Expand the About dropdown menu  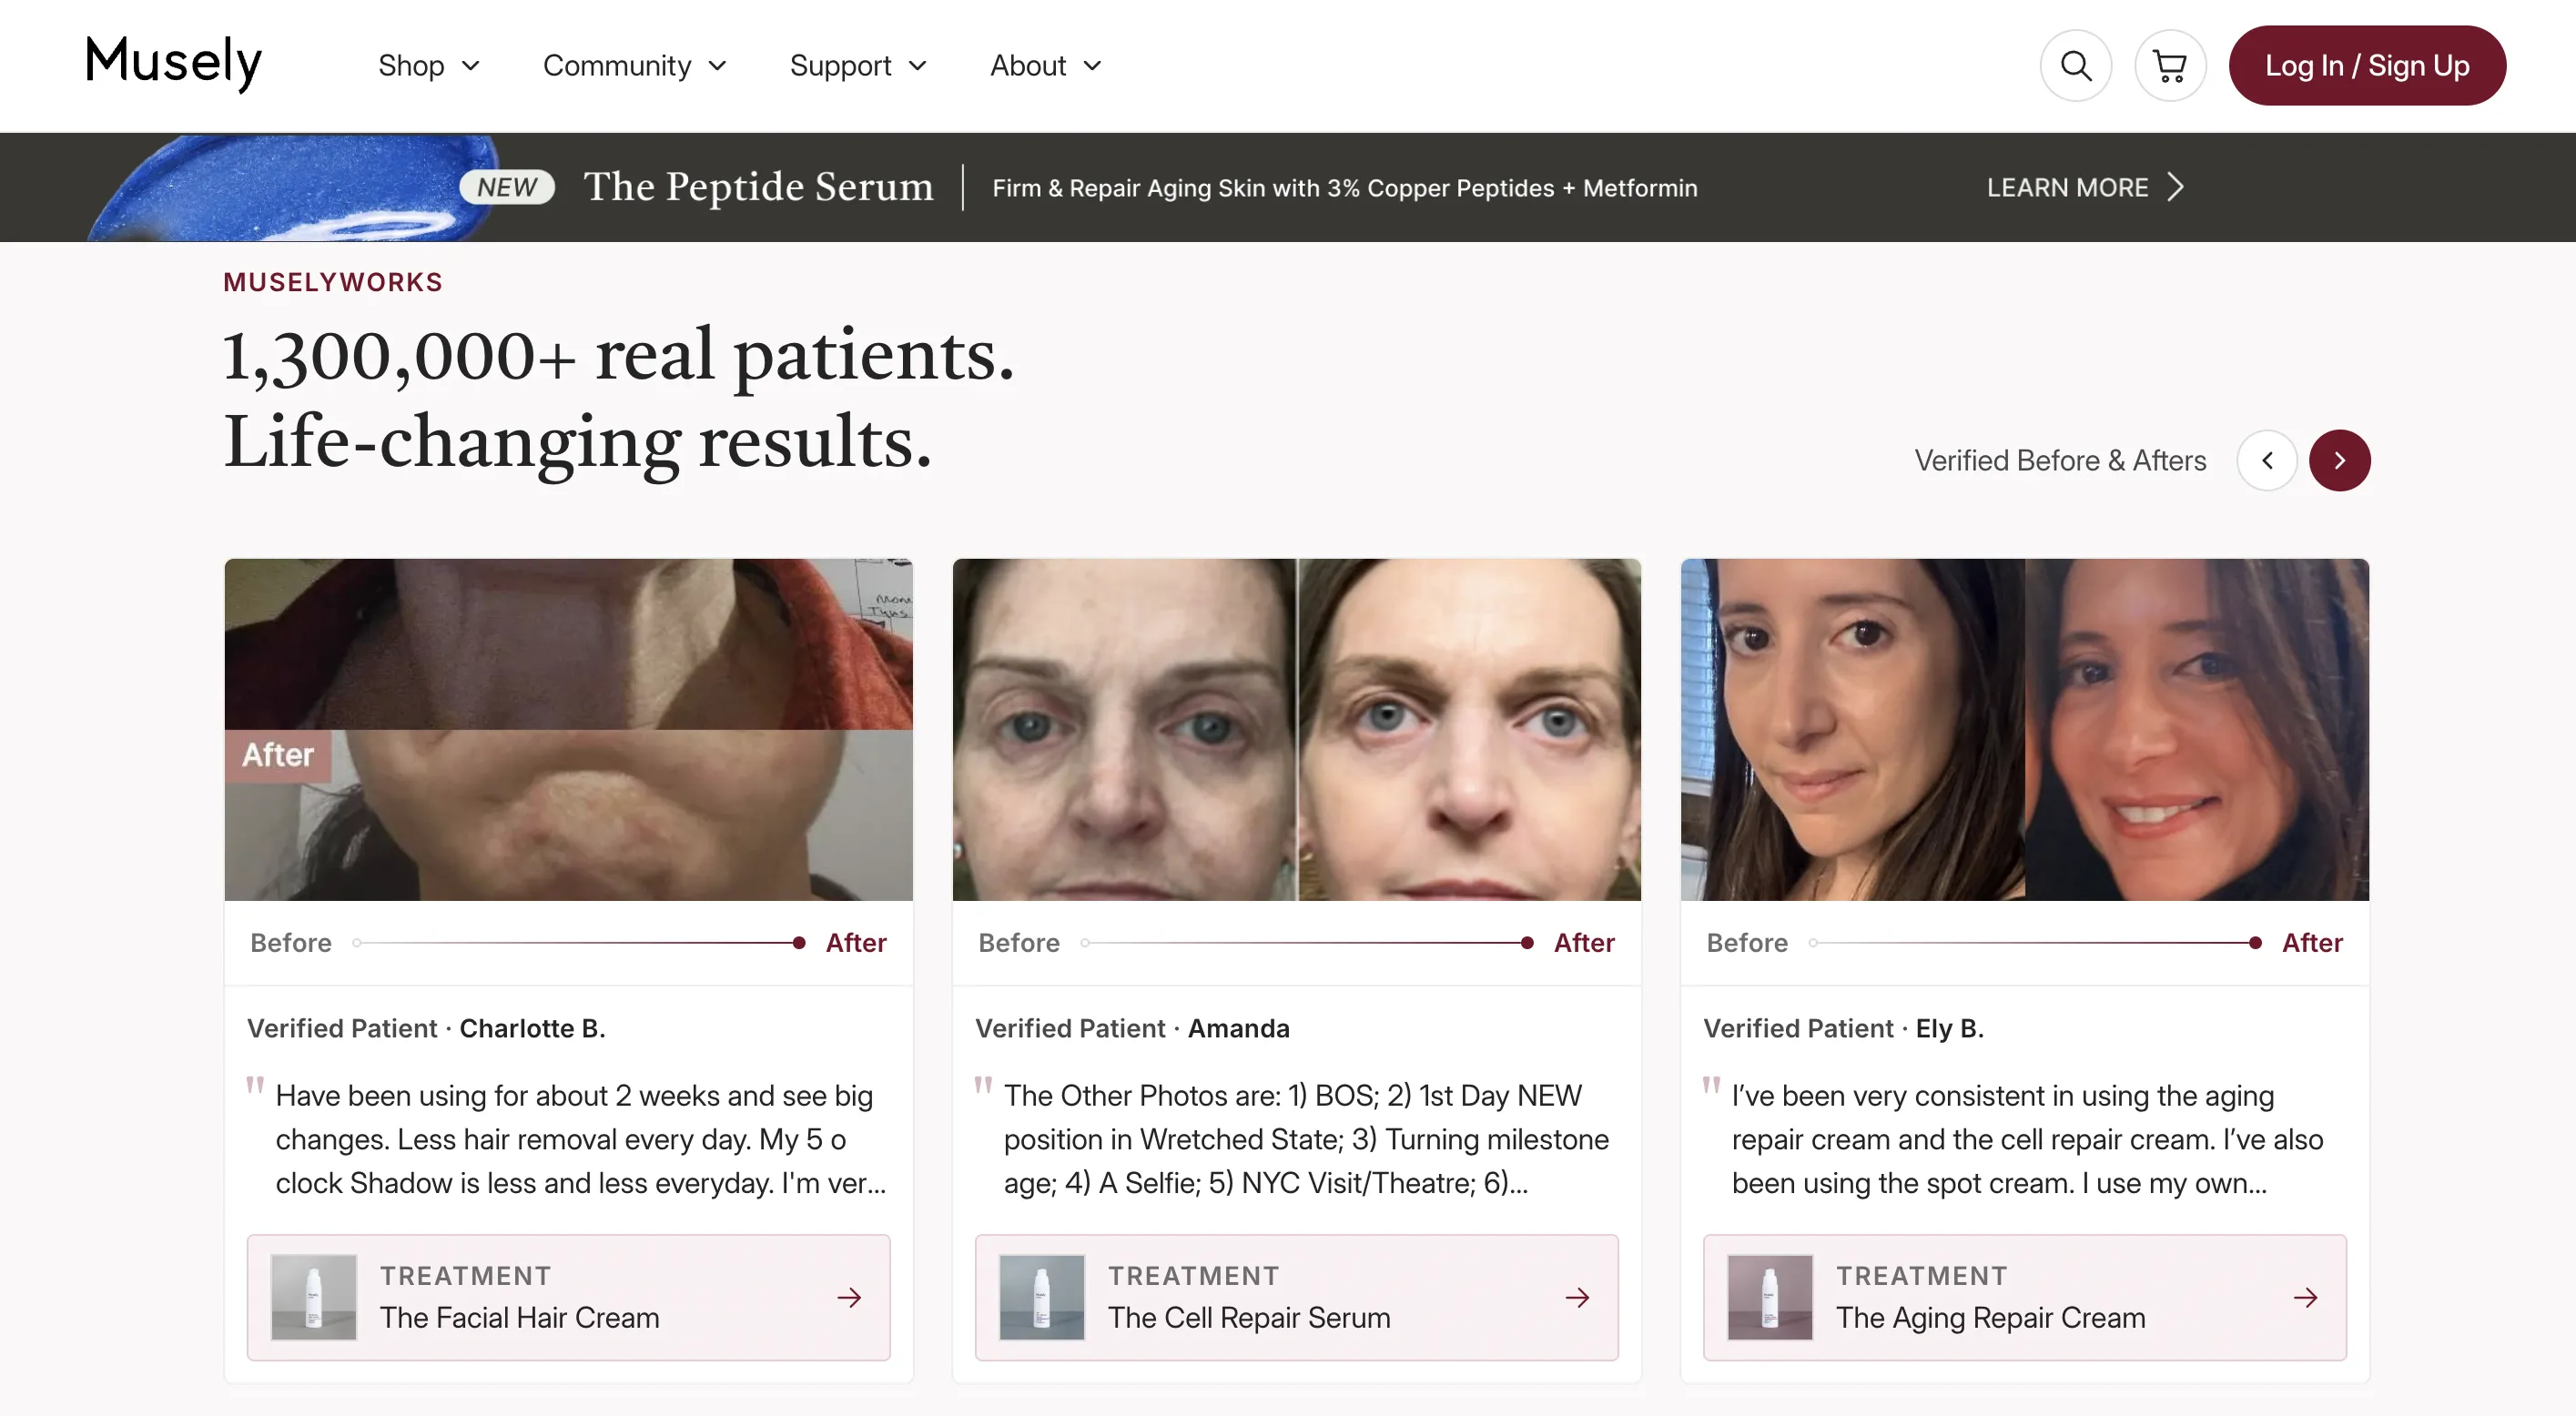click(x=1046, y=66)
